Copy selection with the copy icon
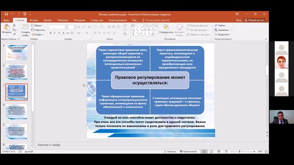 [14, 30]
